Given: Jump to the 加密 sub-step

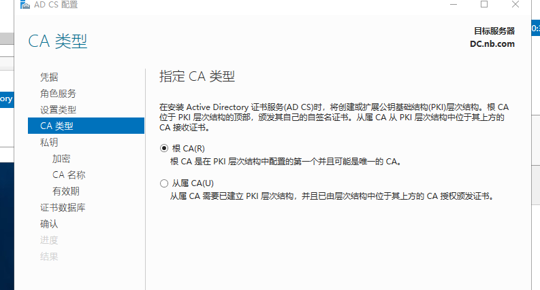Looking at the screenshot, I should point(61,158).
